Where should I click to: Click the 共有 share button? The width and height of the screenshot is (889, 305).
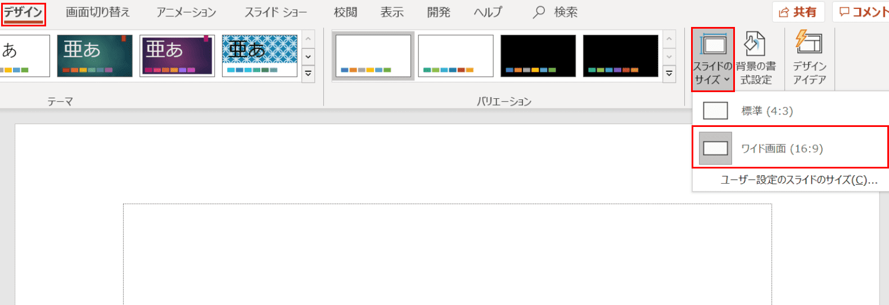click(x=798, y=12)
